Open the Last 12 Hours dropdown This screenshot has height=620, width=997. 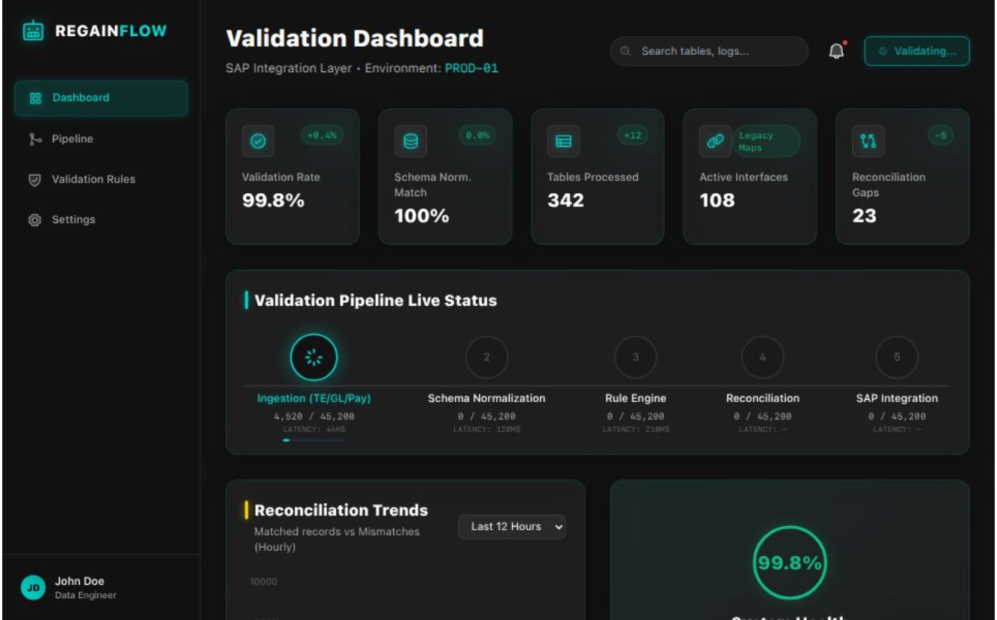(512, 527)
